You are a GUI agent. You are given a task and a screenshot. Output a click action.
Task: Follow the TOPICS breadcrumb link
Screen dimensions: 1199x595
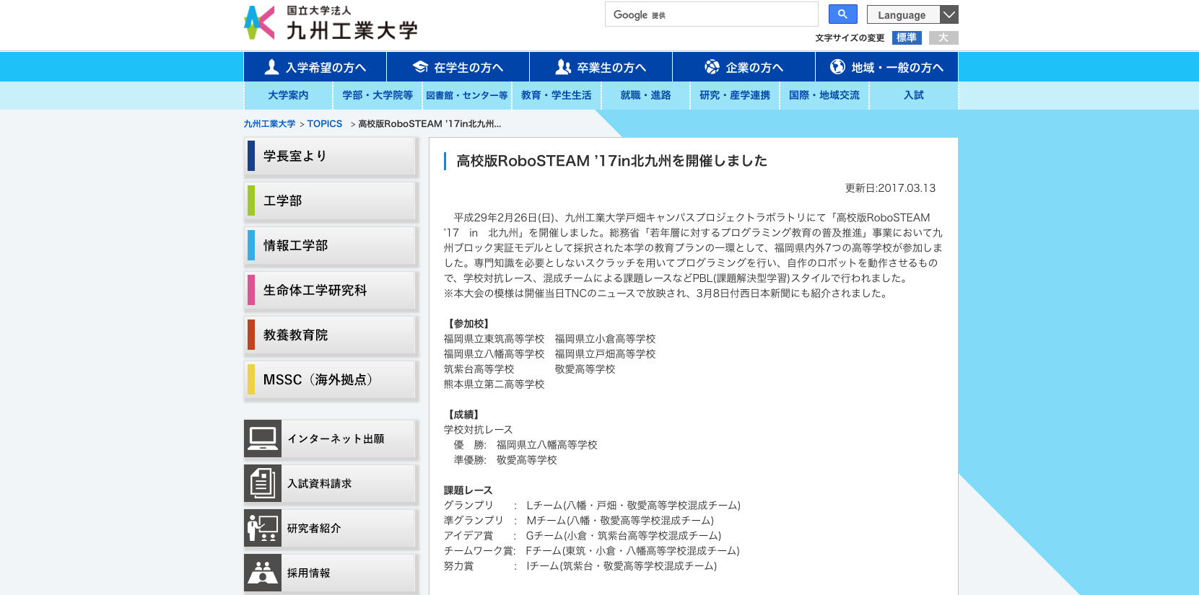click(x=324, y=124)
